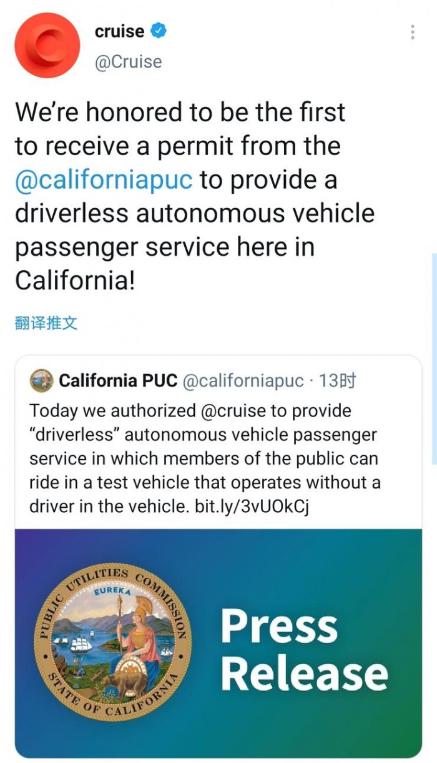Viewport: 437px width, 763px height.
Task: Tap the 翻译推文 translate button
Action: pos(46,323)
